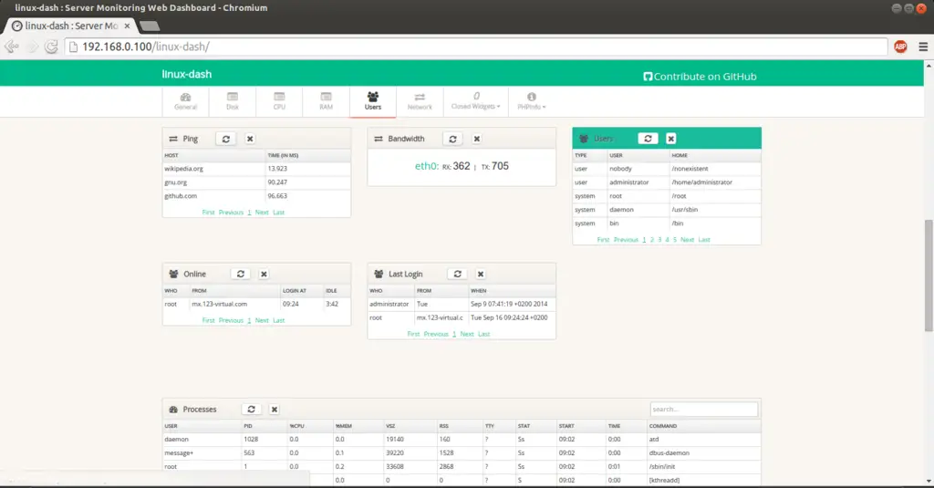
Task: Select the administrator user row
Action: 667,182
